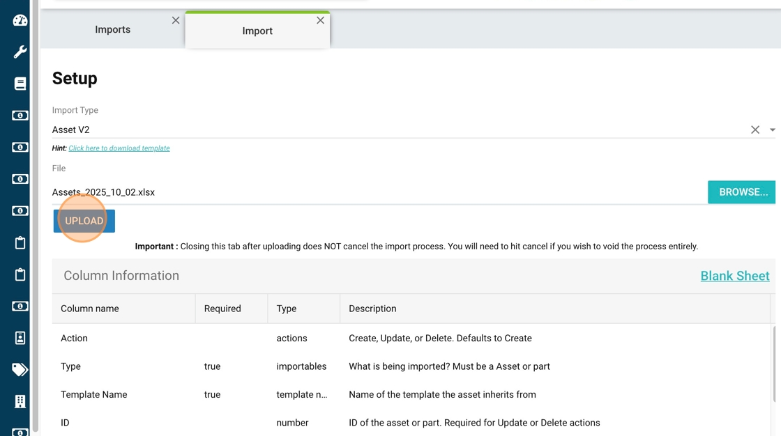This screenshot has height=436, width=781.
Task: Close the Imports tab
Action: [x=176, y=21]
